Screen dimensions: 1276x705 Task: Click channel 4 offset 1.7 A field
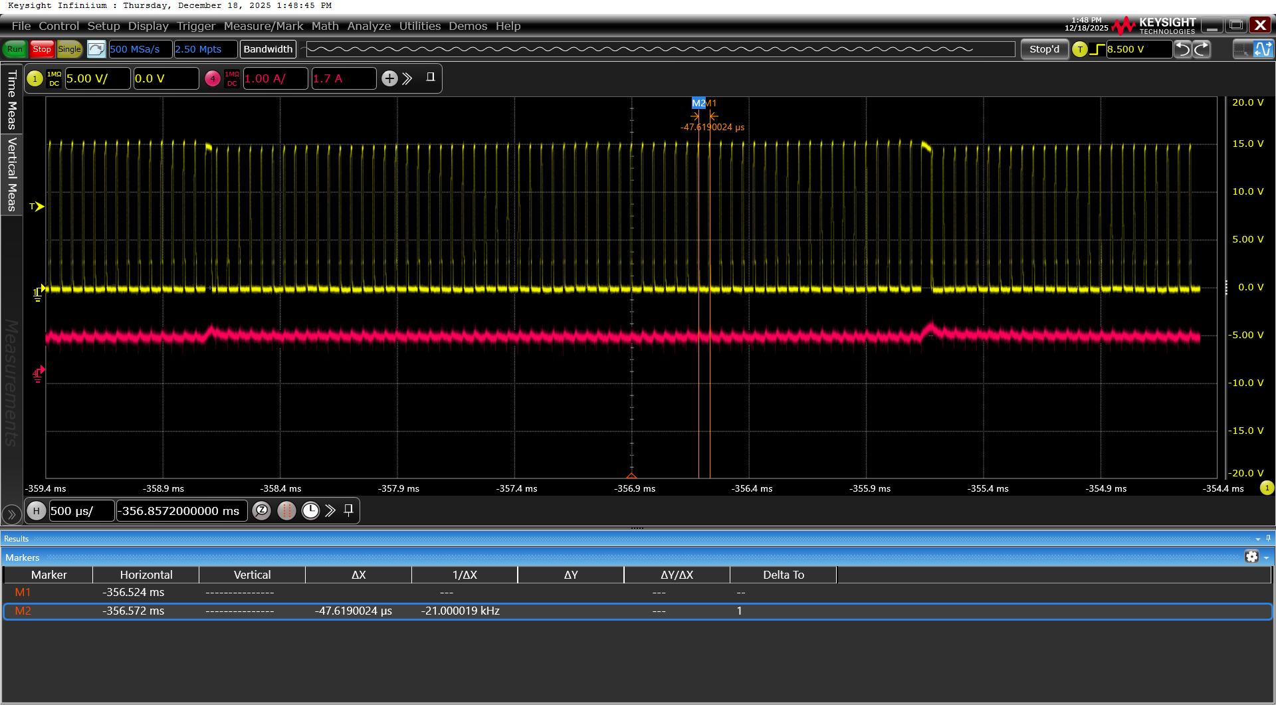coord(344,78)
